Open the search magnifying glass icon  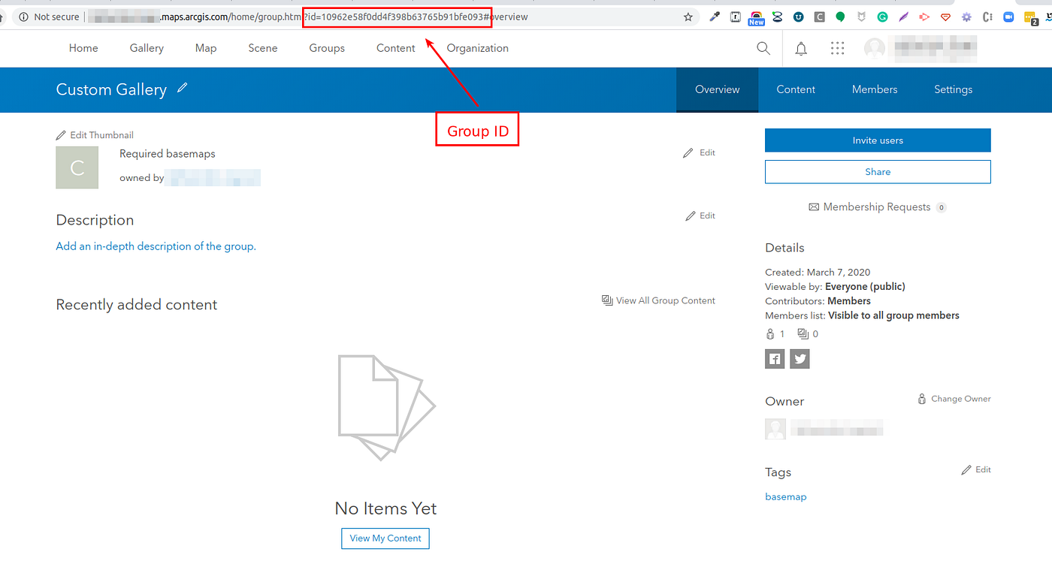pos(763,47)
